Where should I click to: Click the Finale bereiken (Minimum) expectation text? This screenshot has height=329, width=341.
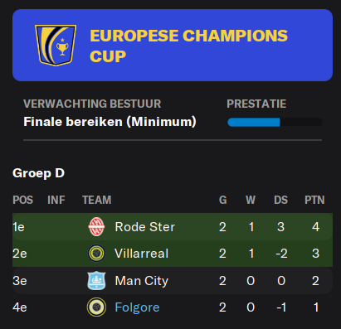tap(110, 122)
